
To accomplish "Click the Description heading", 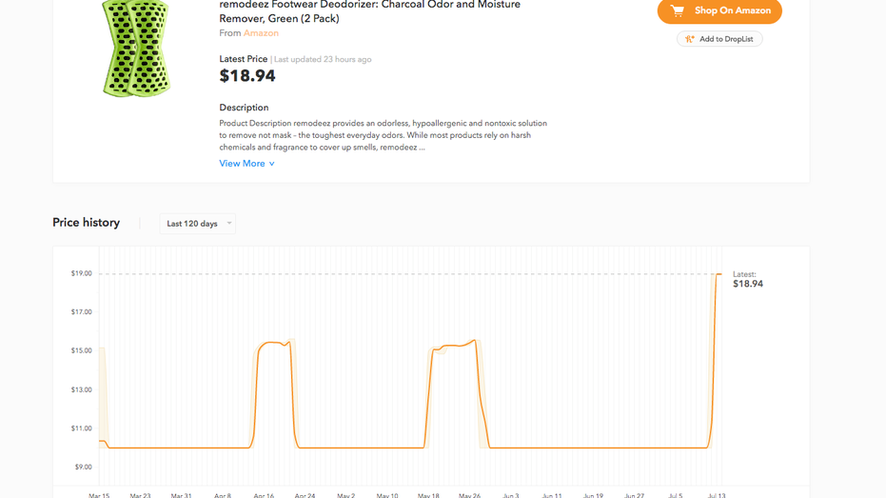I will point(244,108).
